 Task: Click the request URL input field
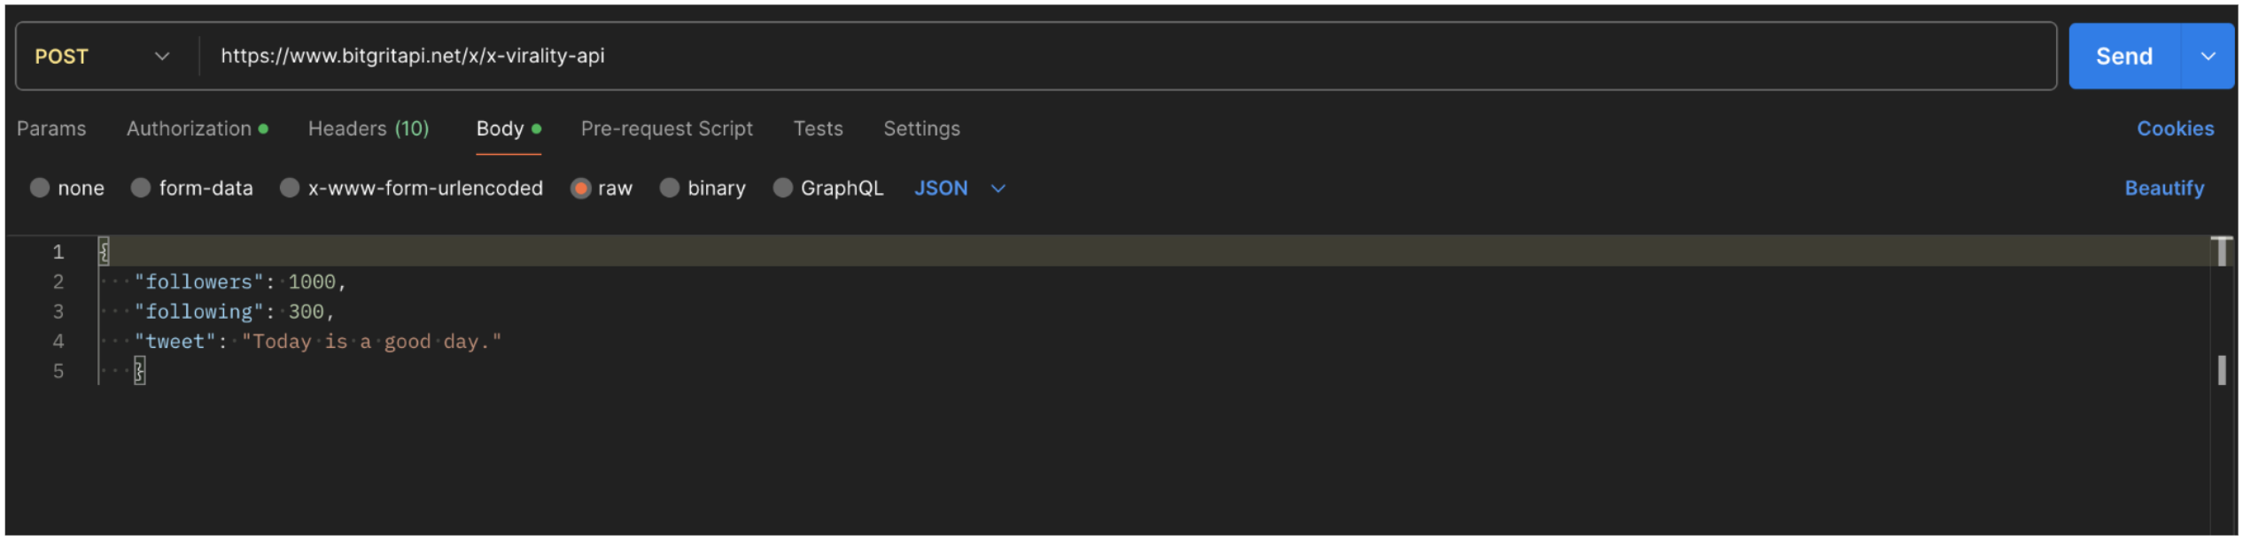click(x=797, y=56)
